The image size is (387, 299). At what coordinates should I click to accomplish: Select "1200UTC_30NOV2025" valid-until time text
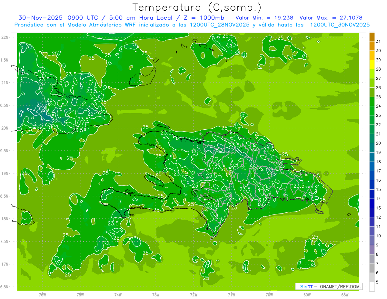(340, 25)
